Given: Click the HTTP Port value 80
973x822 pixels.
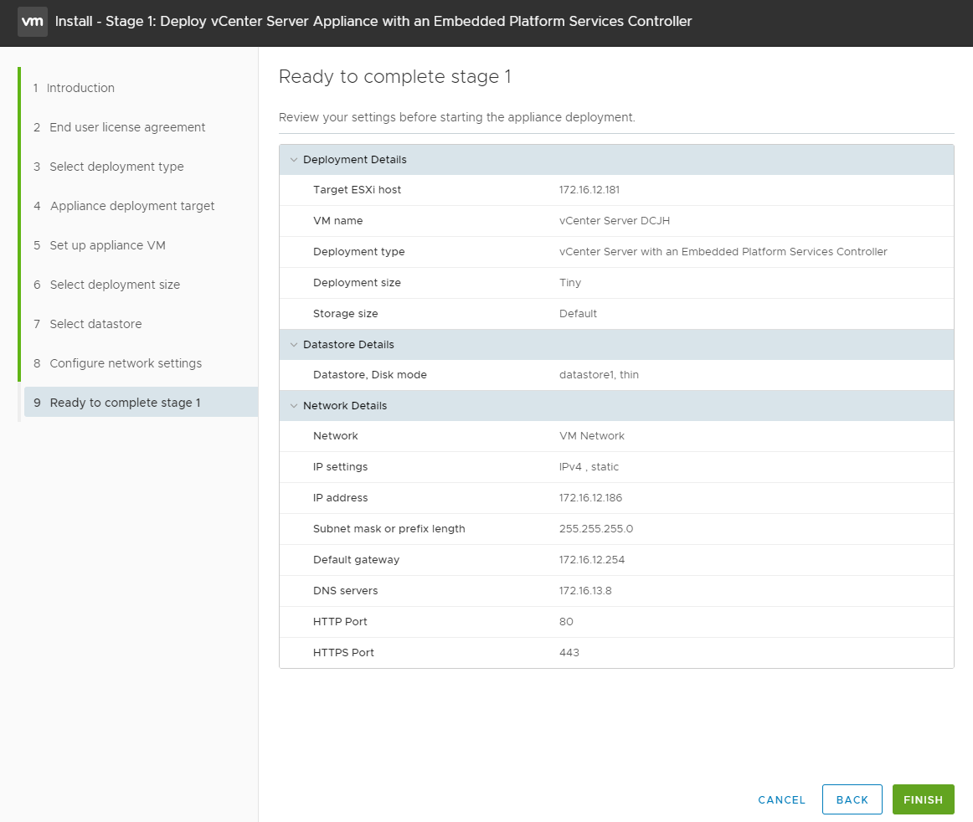Looking at the screenshot, I should 566,622.
